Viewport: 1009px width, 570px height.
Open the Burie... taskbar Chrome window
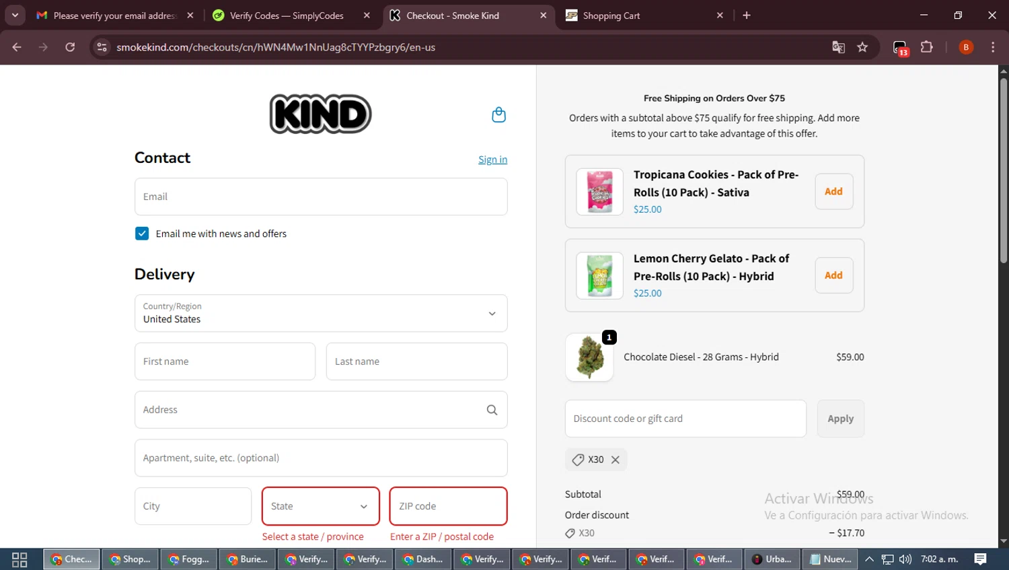[x=248, y=559]
